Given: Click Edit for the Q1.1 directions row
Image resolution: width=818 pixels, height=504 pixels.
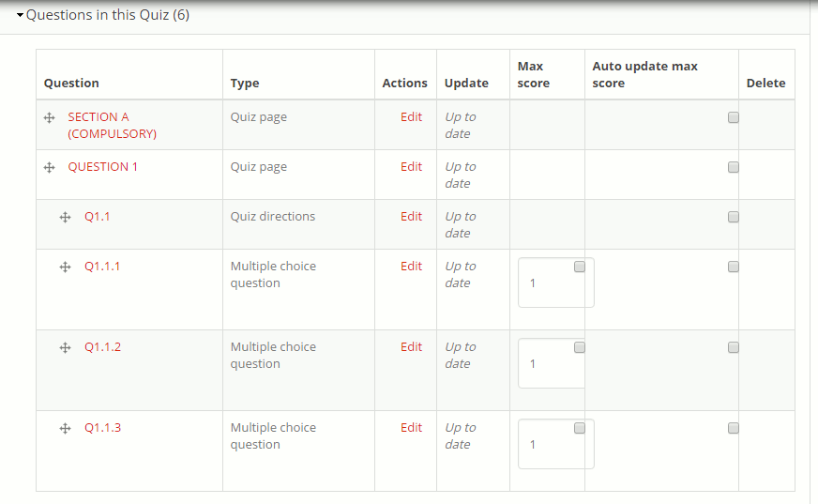Looking at the screenshot, I should pos(411,217).
